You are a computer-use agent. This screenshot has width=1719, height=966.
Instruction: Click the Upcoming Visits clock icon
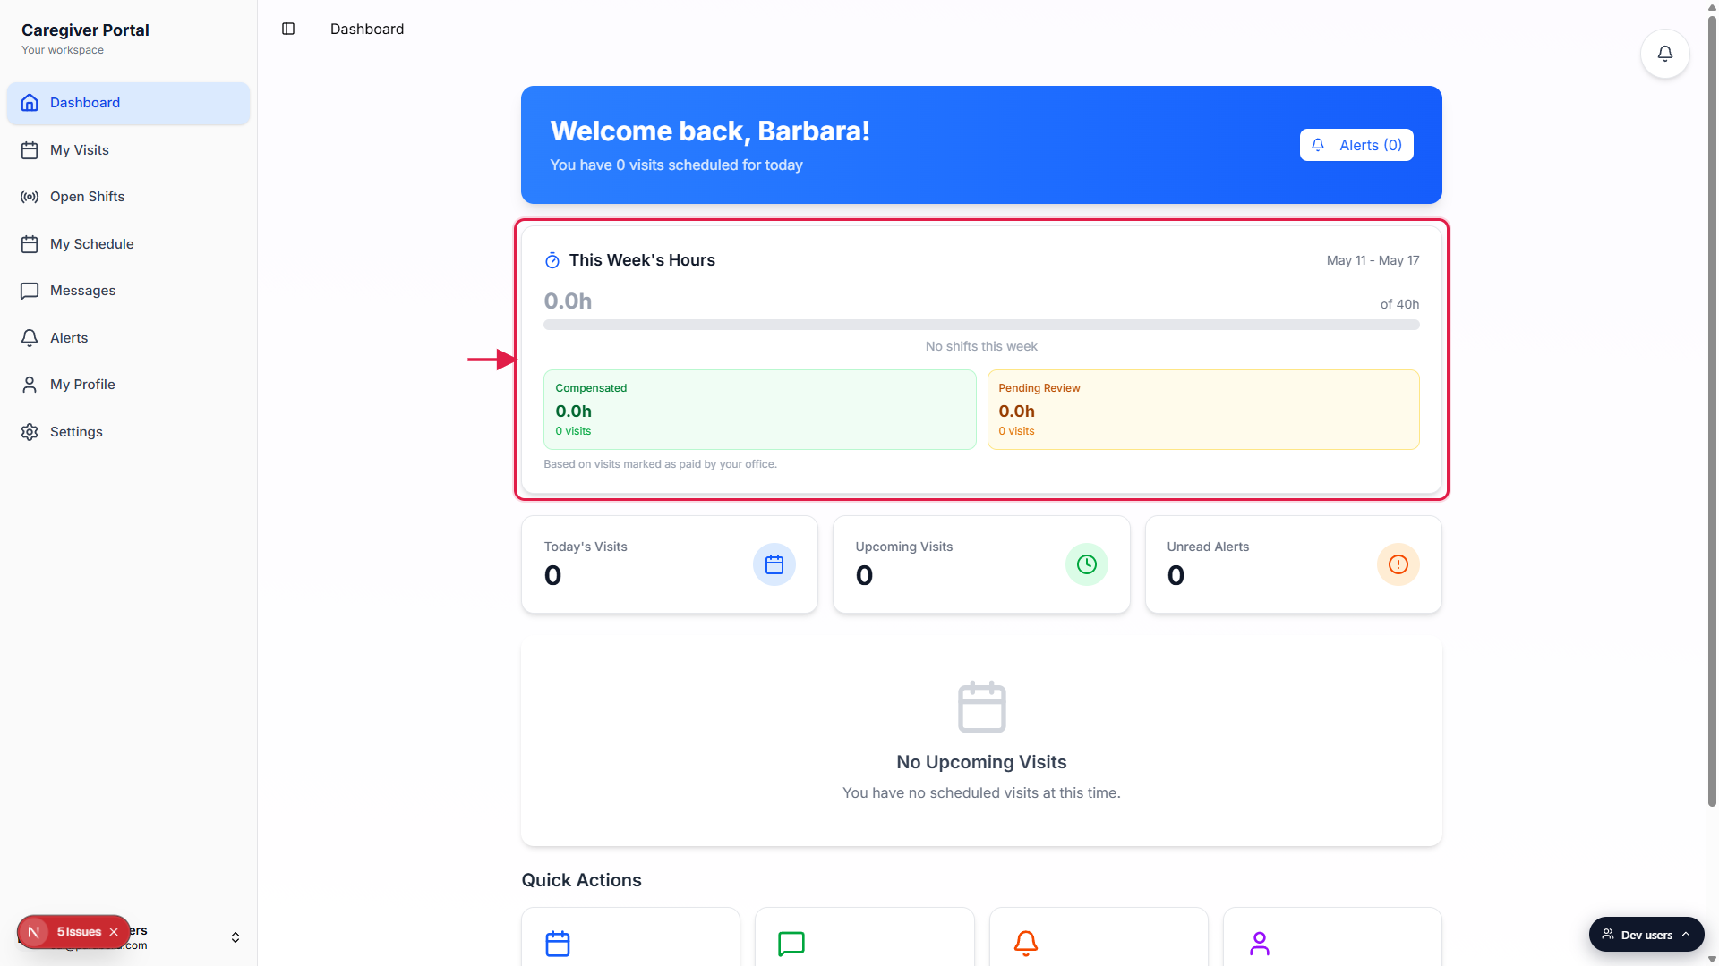click(1087, 564)
